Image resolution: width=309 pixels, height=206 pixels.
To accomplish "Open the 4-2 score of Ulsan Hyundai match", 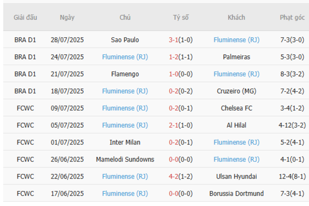I will click(x=174, y=176).
